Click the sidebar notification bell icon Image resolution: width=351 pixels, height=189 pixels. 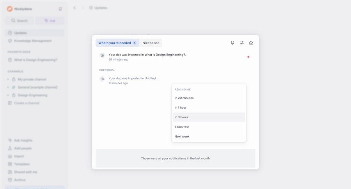tap(60, 9)
